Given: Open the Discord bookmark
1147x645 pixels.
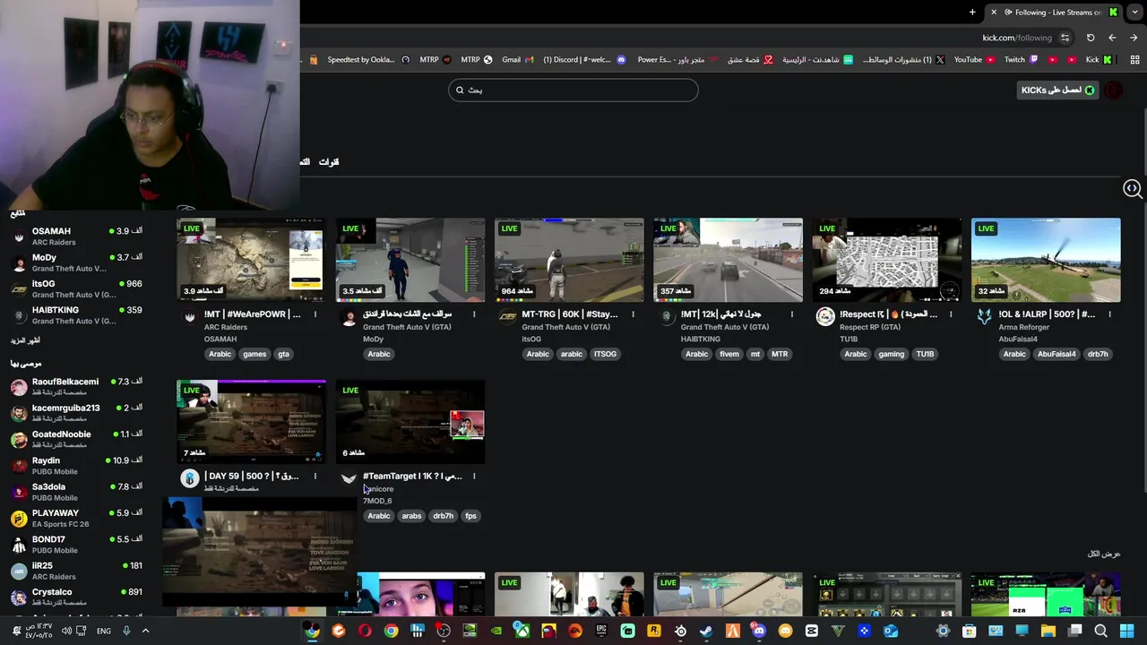Looking at the screenshot, I should tap(584, 60).
